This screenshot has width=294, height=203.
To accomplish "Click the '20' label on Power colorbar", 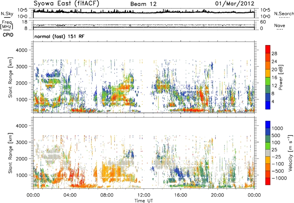I will pyautogui.click(x=274, y=70).
